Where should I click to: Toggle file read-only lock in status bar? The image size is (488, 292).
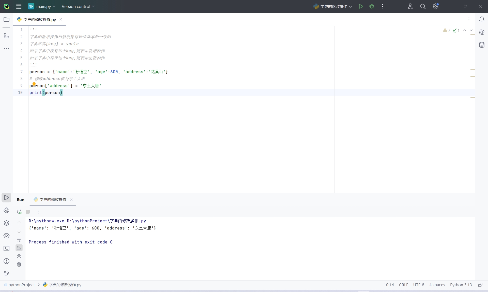point(480,285)
